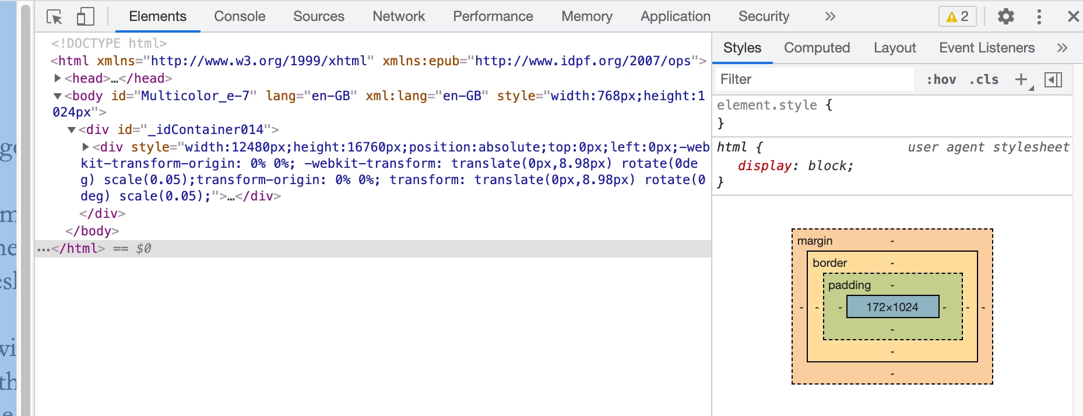Click the lang="en-GB" attribute on body
The image size is (1083, 416).
click(311, 96)
